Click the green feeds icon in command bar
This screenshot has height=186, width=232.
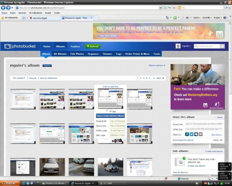pyautogui.click(x=175, y=18)
